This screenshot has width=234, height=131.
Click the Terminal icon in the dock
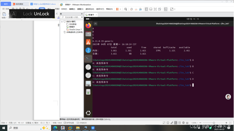[x=88, y=59]
